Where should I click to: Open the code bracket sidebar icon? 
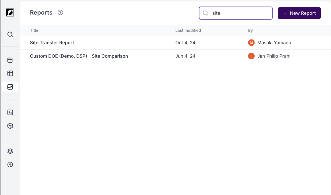tap(10, 112)
